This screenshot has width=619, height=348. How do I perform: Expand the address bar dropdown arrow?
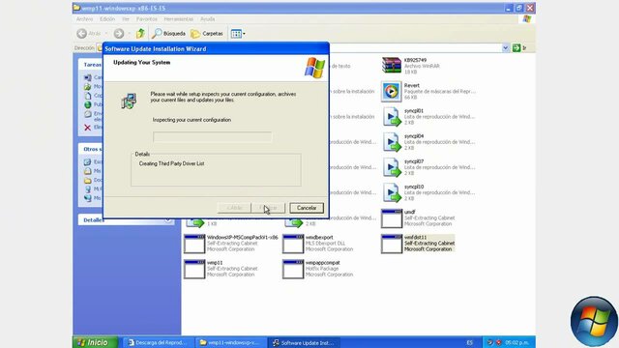(505, 47)
